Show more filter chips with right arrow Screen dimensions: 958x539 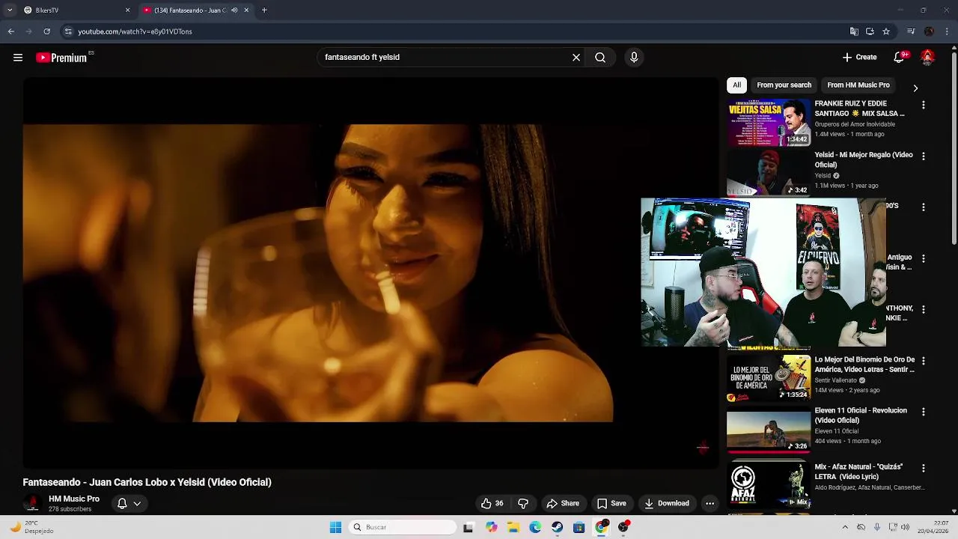915,88
